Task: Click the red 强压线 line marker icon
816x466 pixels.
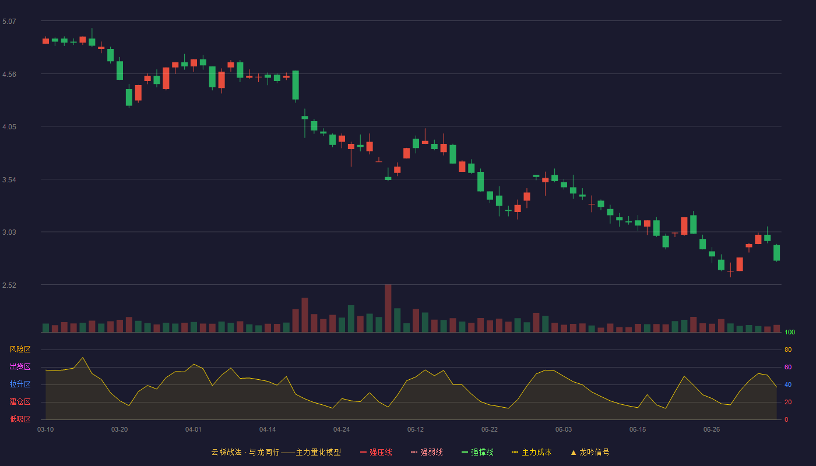Action: coord(363,452)
